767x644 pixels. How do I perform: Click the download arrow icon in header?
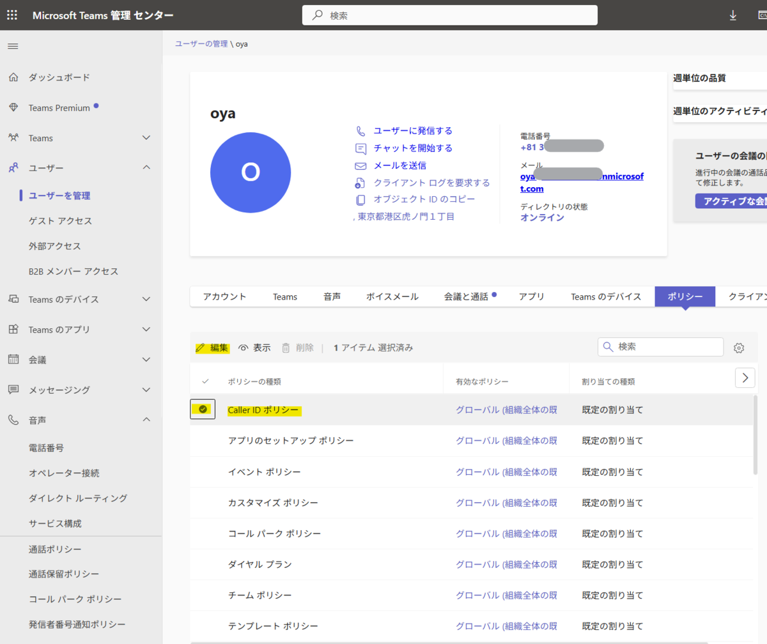[x=733, y=15]
